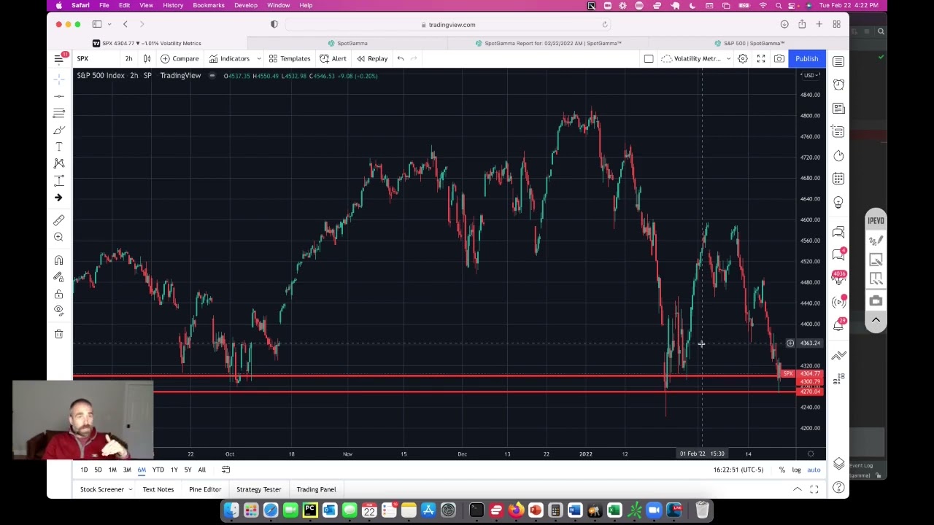Screen dimensions: 934x525
Task: Open the patterns tool in left toolbar
Action: tap(59, 163)
